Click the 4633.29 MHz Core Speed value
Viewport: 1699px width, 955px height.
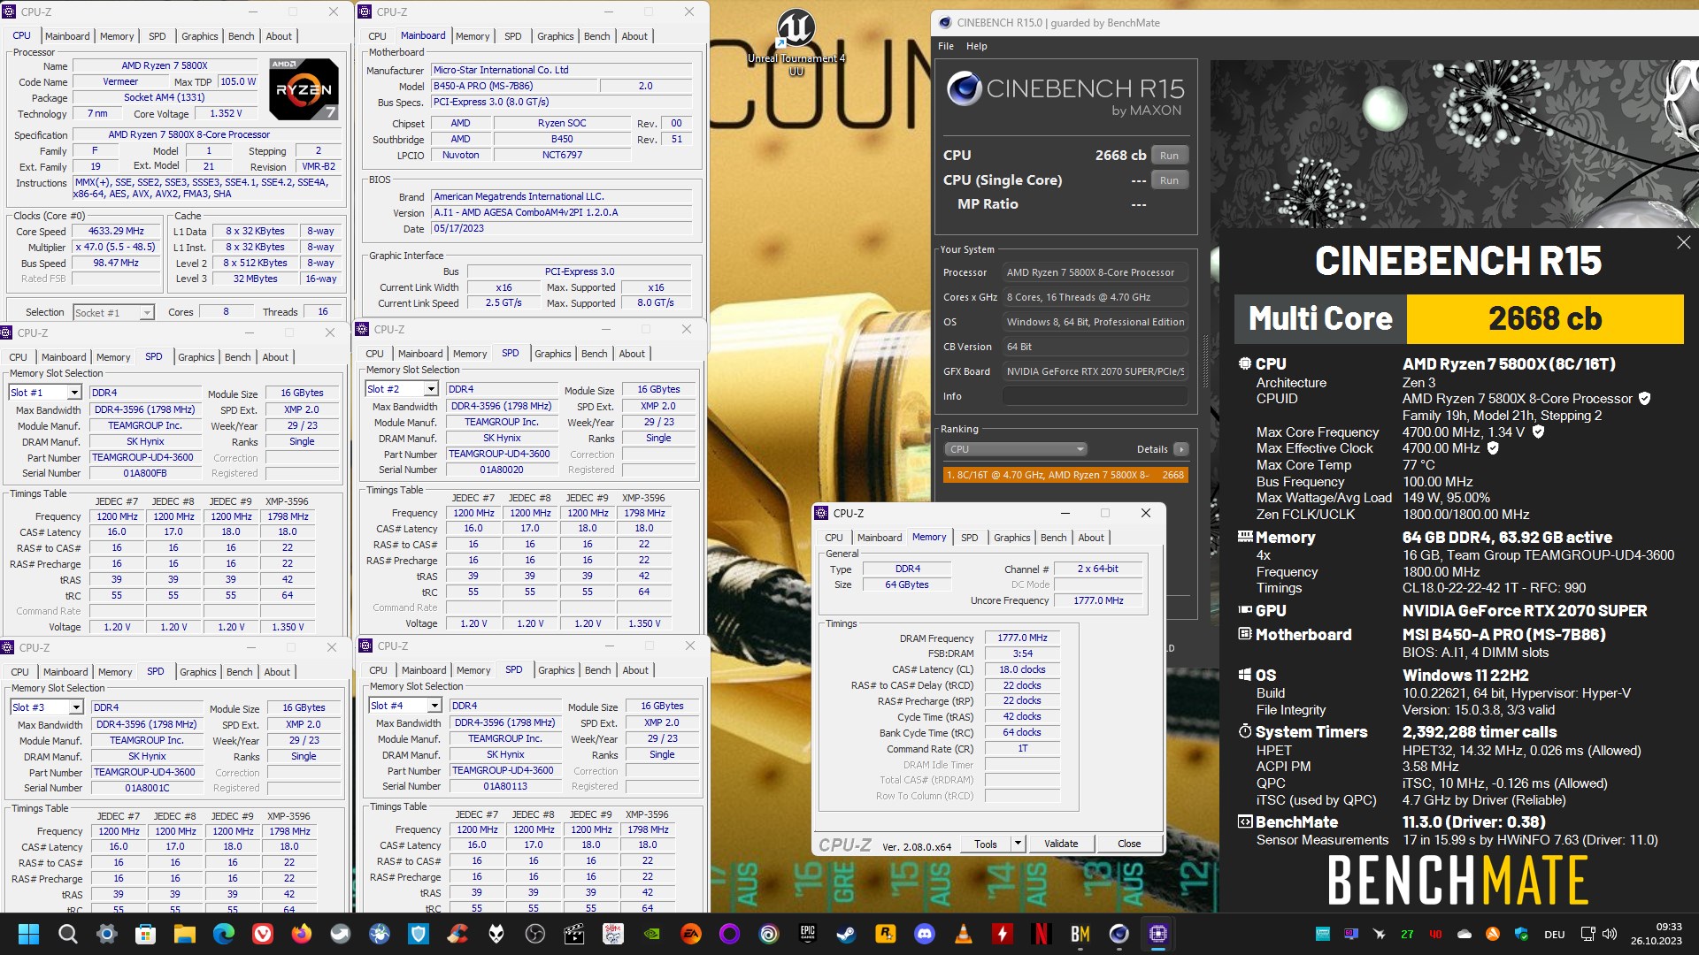(x=116, y=231)
